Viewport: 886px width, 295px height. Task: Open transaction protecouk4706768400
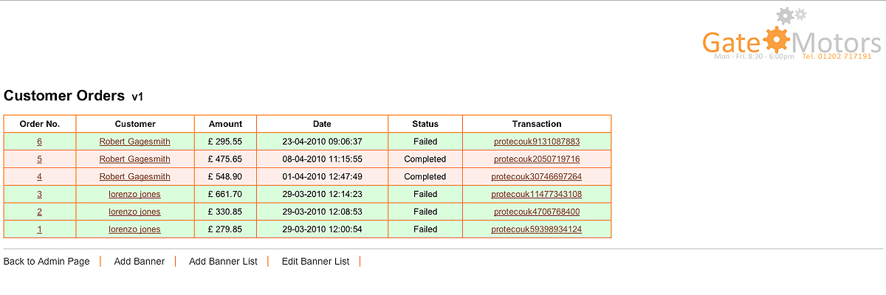(x=537, y=212)
